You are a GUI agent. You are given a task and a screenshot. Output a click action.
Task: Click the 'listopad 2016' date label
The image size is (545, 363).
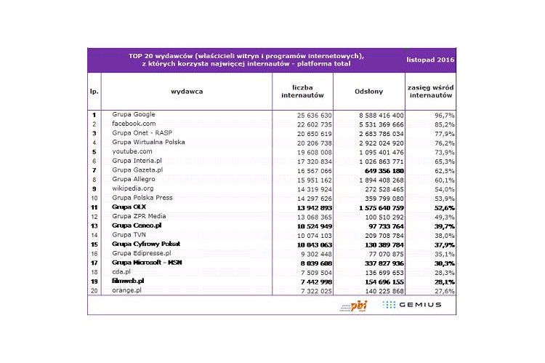point(431,59)
